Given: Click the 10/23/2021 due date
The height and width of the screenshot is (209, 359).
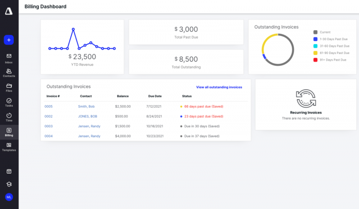Looking at the screenshot, I should click(x=155, y=136).
